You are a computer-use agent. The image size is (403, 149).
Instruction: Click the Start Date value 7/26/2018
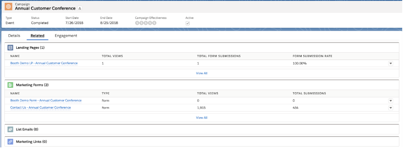[74, 23]
